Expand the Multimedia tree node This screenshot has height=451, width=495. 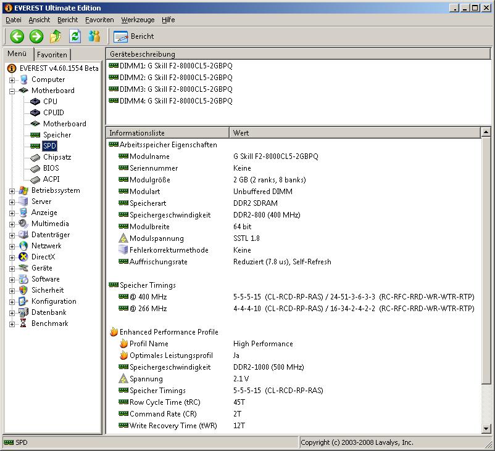click(x=12, y=224)
